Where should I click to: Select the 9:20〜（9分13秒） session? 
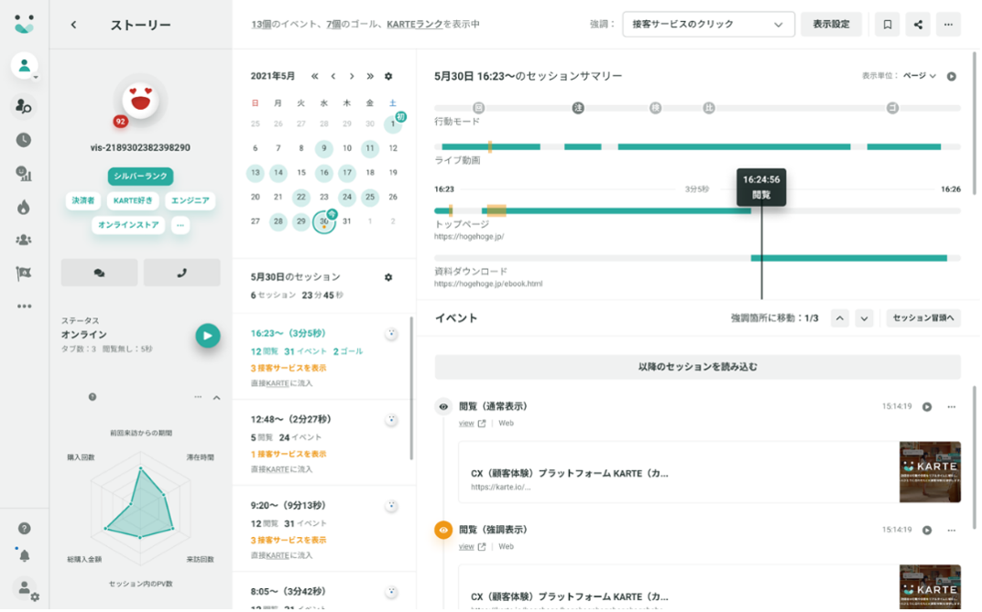click(x=322, y=529)
